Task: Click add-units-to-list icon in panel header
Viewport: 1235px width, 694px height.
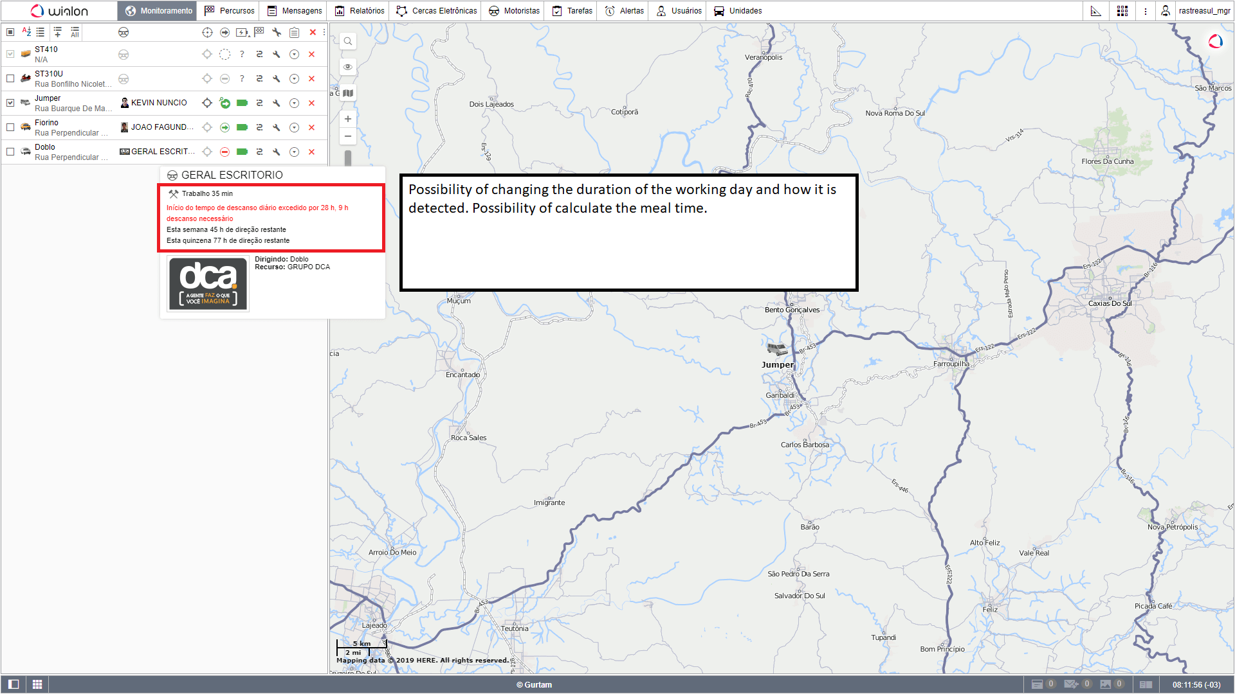Action: (58, 31)
